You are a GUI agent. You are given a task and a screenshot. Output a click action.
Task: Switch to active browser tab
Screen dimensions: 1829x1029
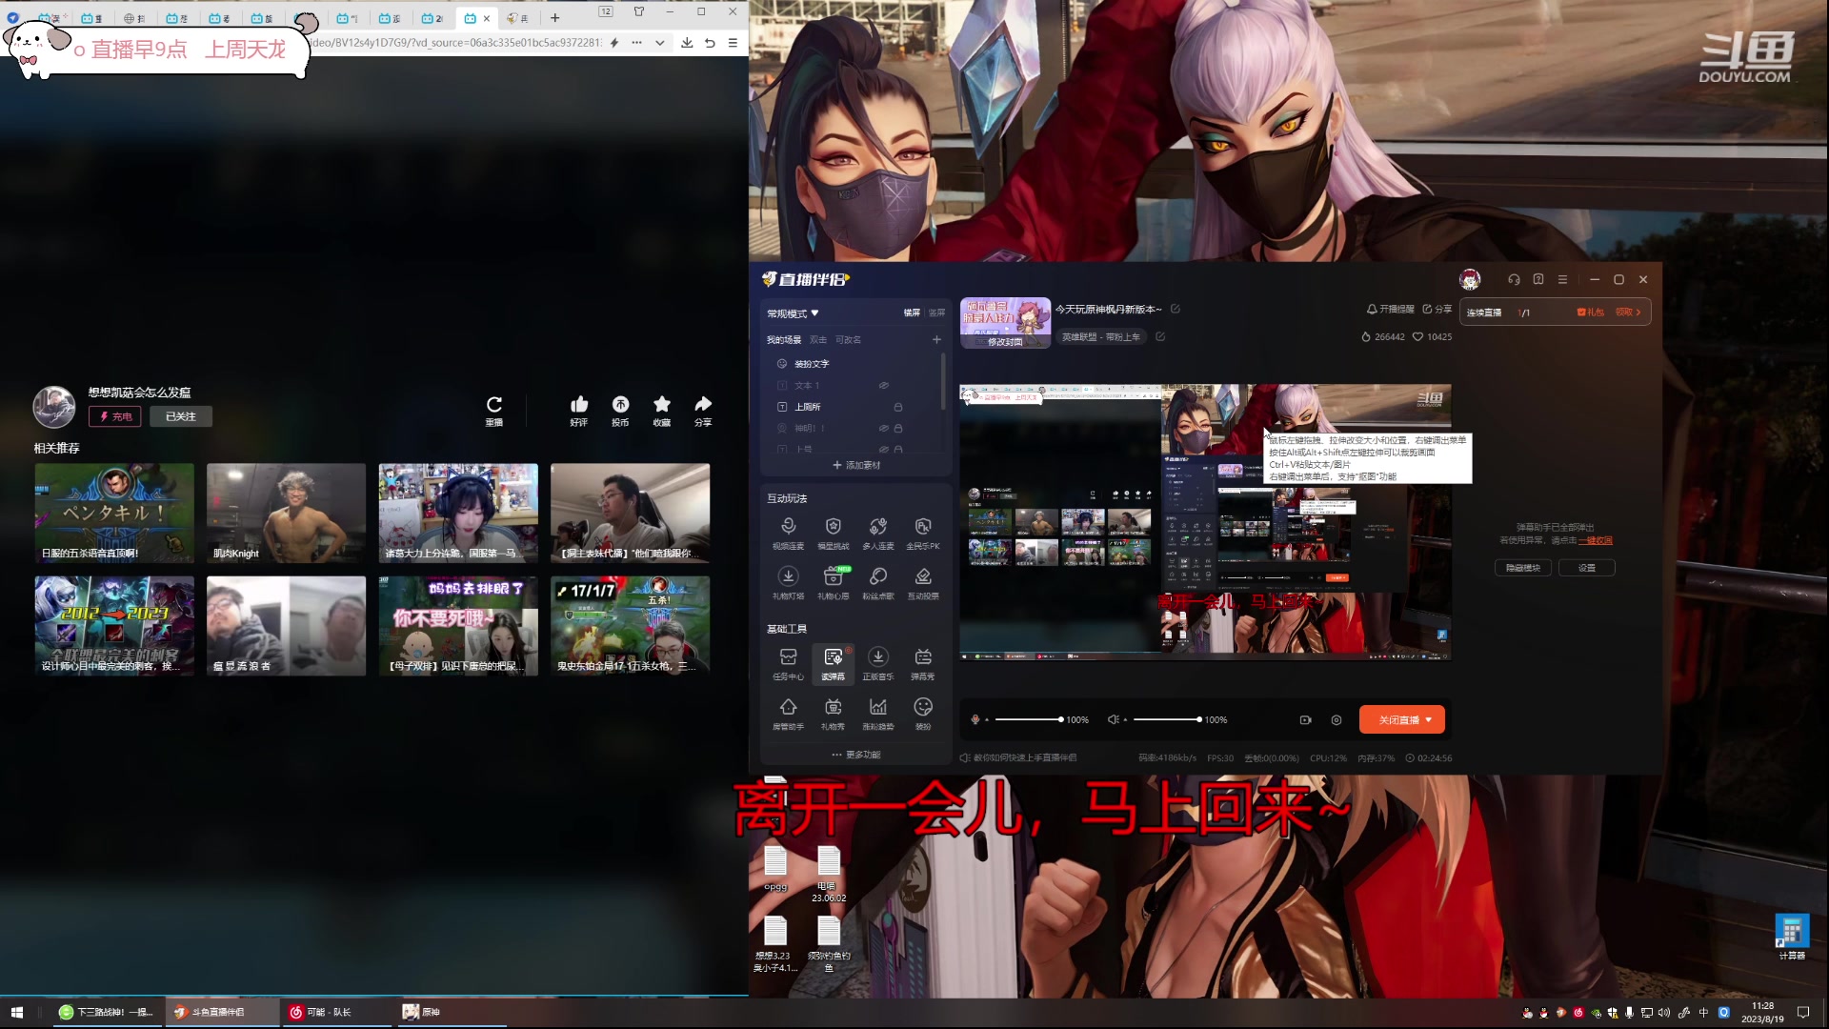tap(475, 18)
